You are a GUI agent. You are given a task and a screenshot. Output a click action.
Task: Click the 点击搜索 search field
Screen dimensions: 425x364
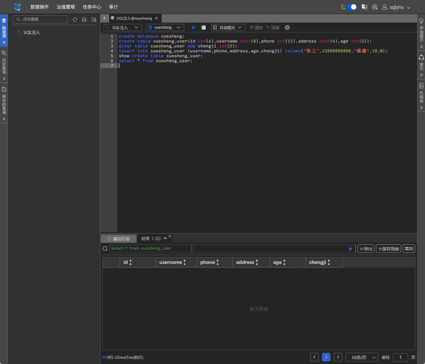click(x=43, y=19)
